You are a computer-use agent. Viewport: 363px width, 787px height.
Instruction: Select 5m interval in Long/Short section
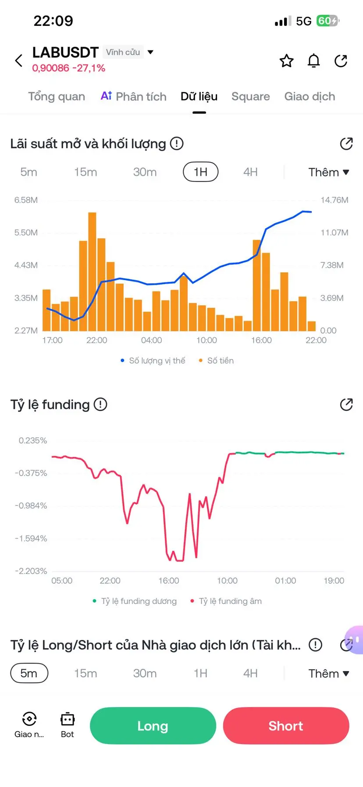pos(29,673)
